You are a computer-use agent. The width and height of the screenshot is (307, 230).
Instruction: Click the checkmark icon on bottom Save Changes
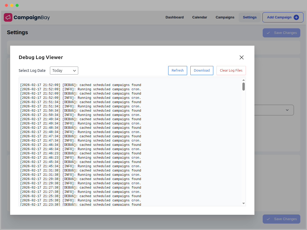(268, 219)
